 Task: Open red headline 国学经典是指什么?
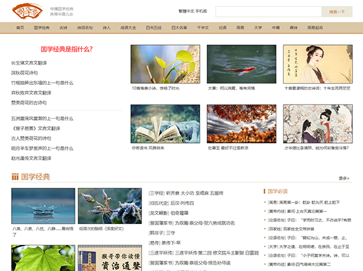pyautogui.click(x=67, y=49)
